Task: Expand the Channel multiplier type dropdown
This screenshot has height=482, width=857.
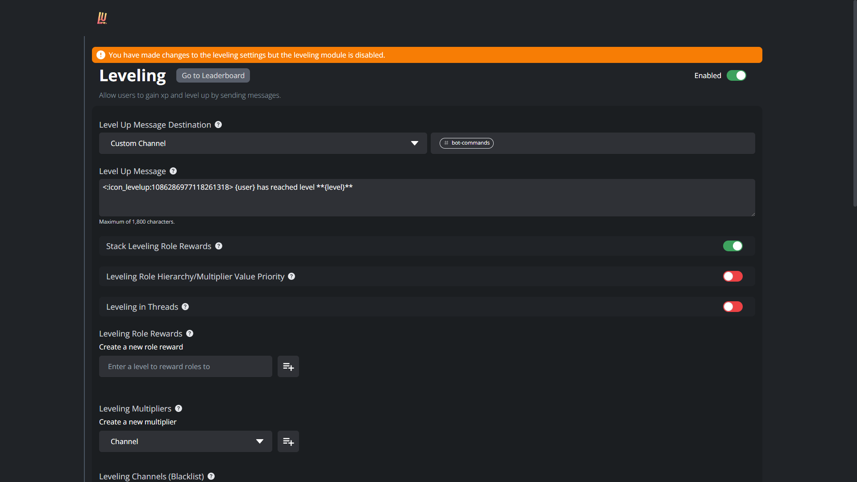Action: point(185,441)
